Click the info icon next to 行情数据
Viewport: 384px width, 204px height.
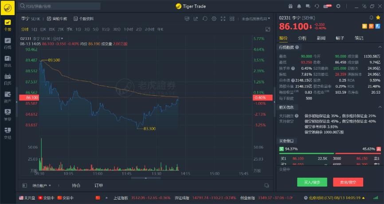click(x=297, y=47)
